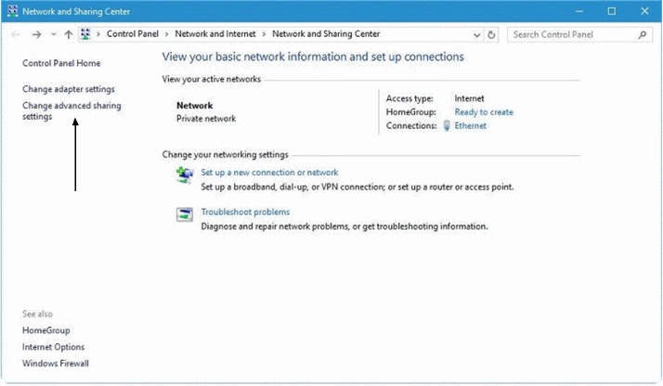Click the network icon in address bar

[85, 34]
